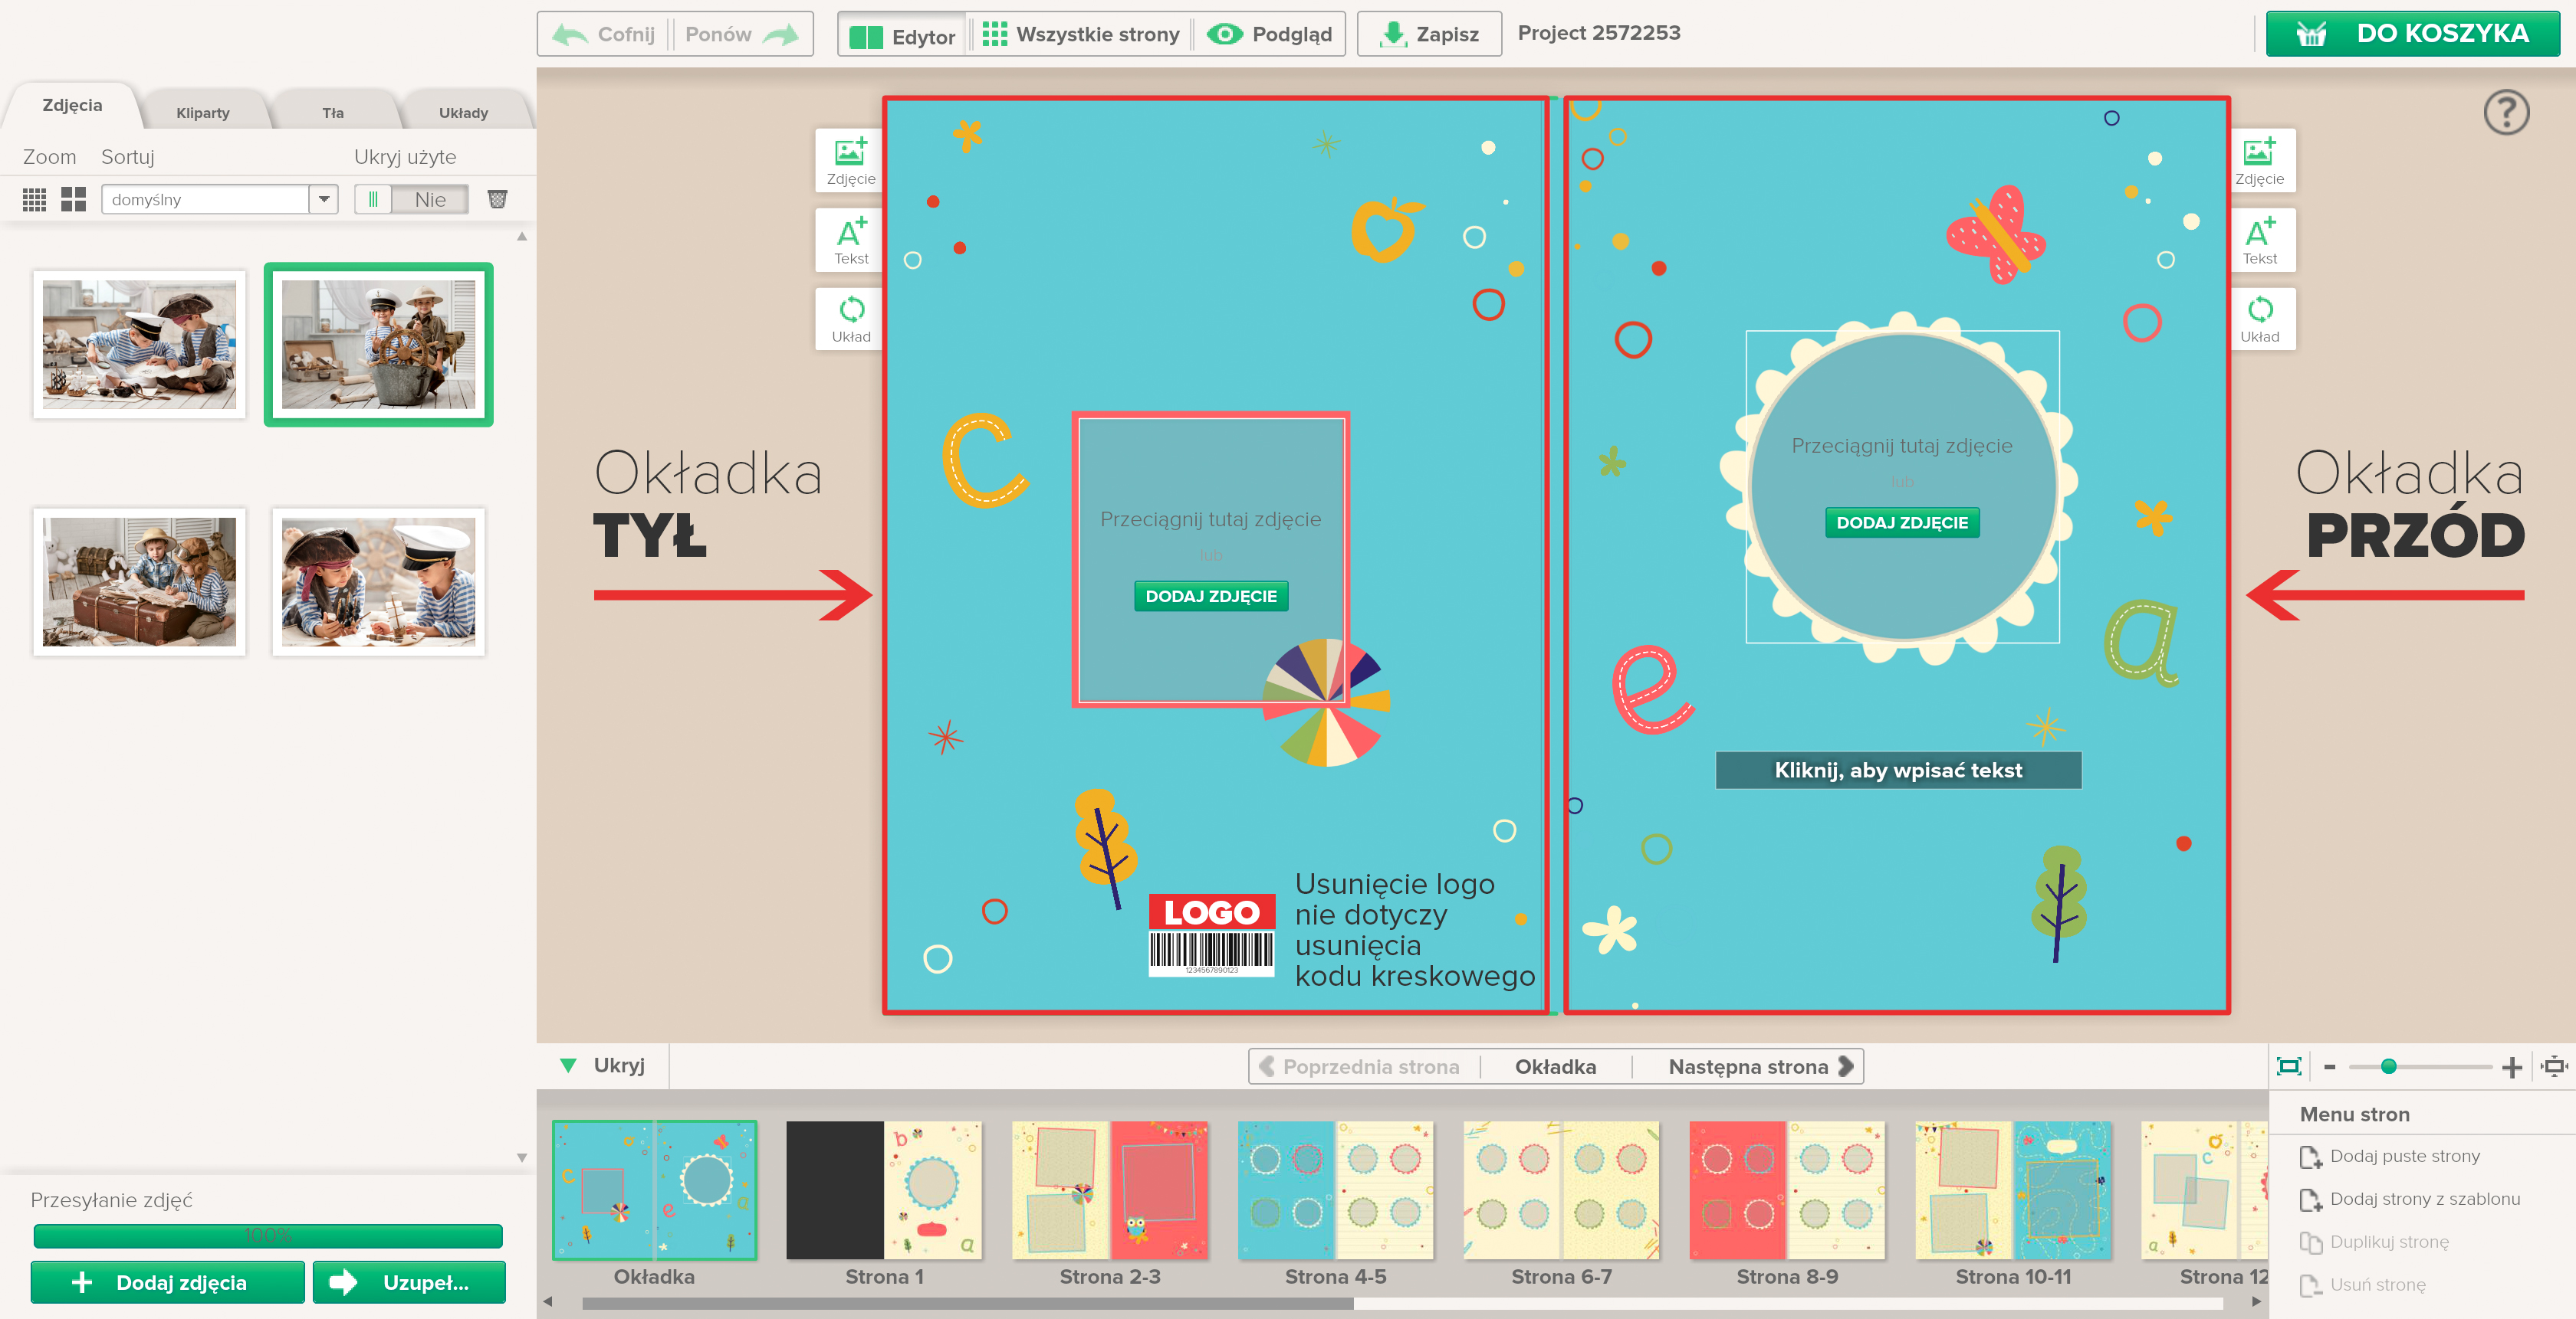Select photo of boys in pirate and captain hats

tap(378, 581)
